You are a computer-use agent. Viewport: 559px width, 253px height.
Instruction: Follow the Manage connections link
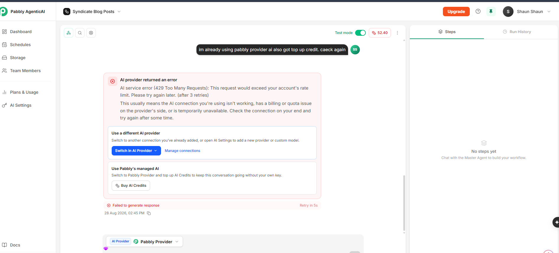(182, 151)
